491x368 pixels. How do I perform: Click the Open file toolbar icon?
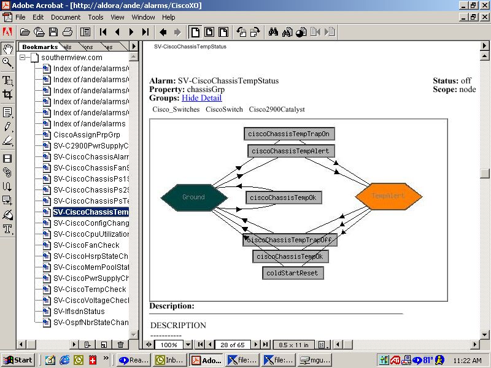[x=25, y=33]
